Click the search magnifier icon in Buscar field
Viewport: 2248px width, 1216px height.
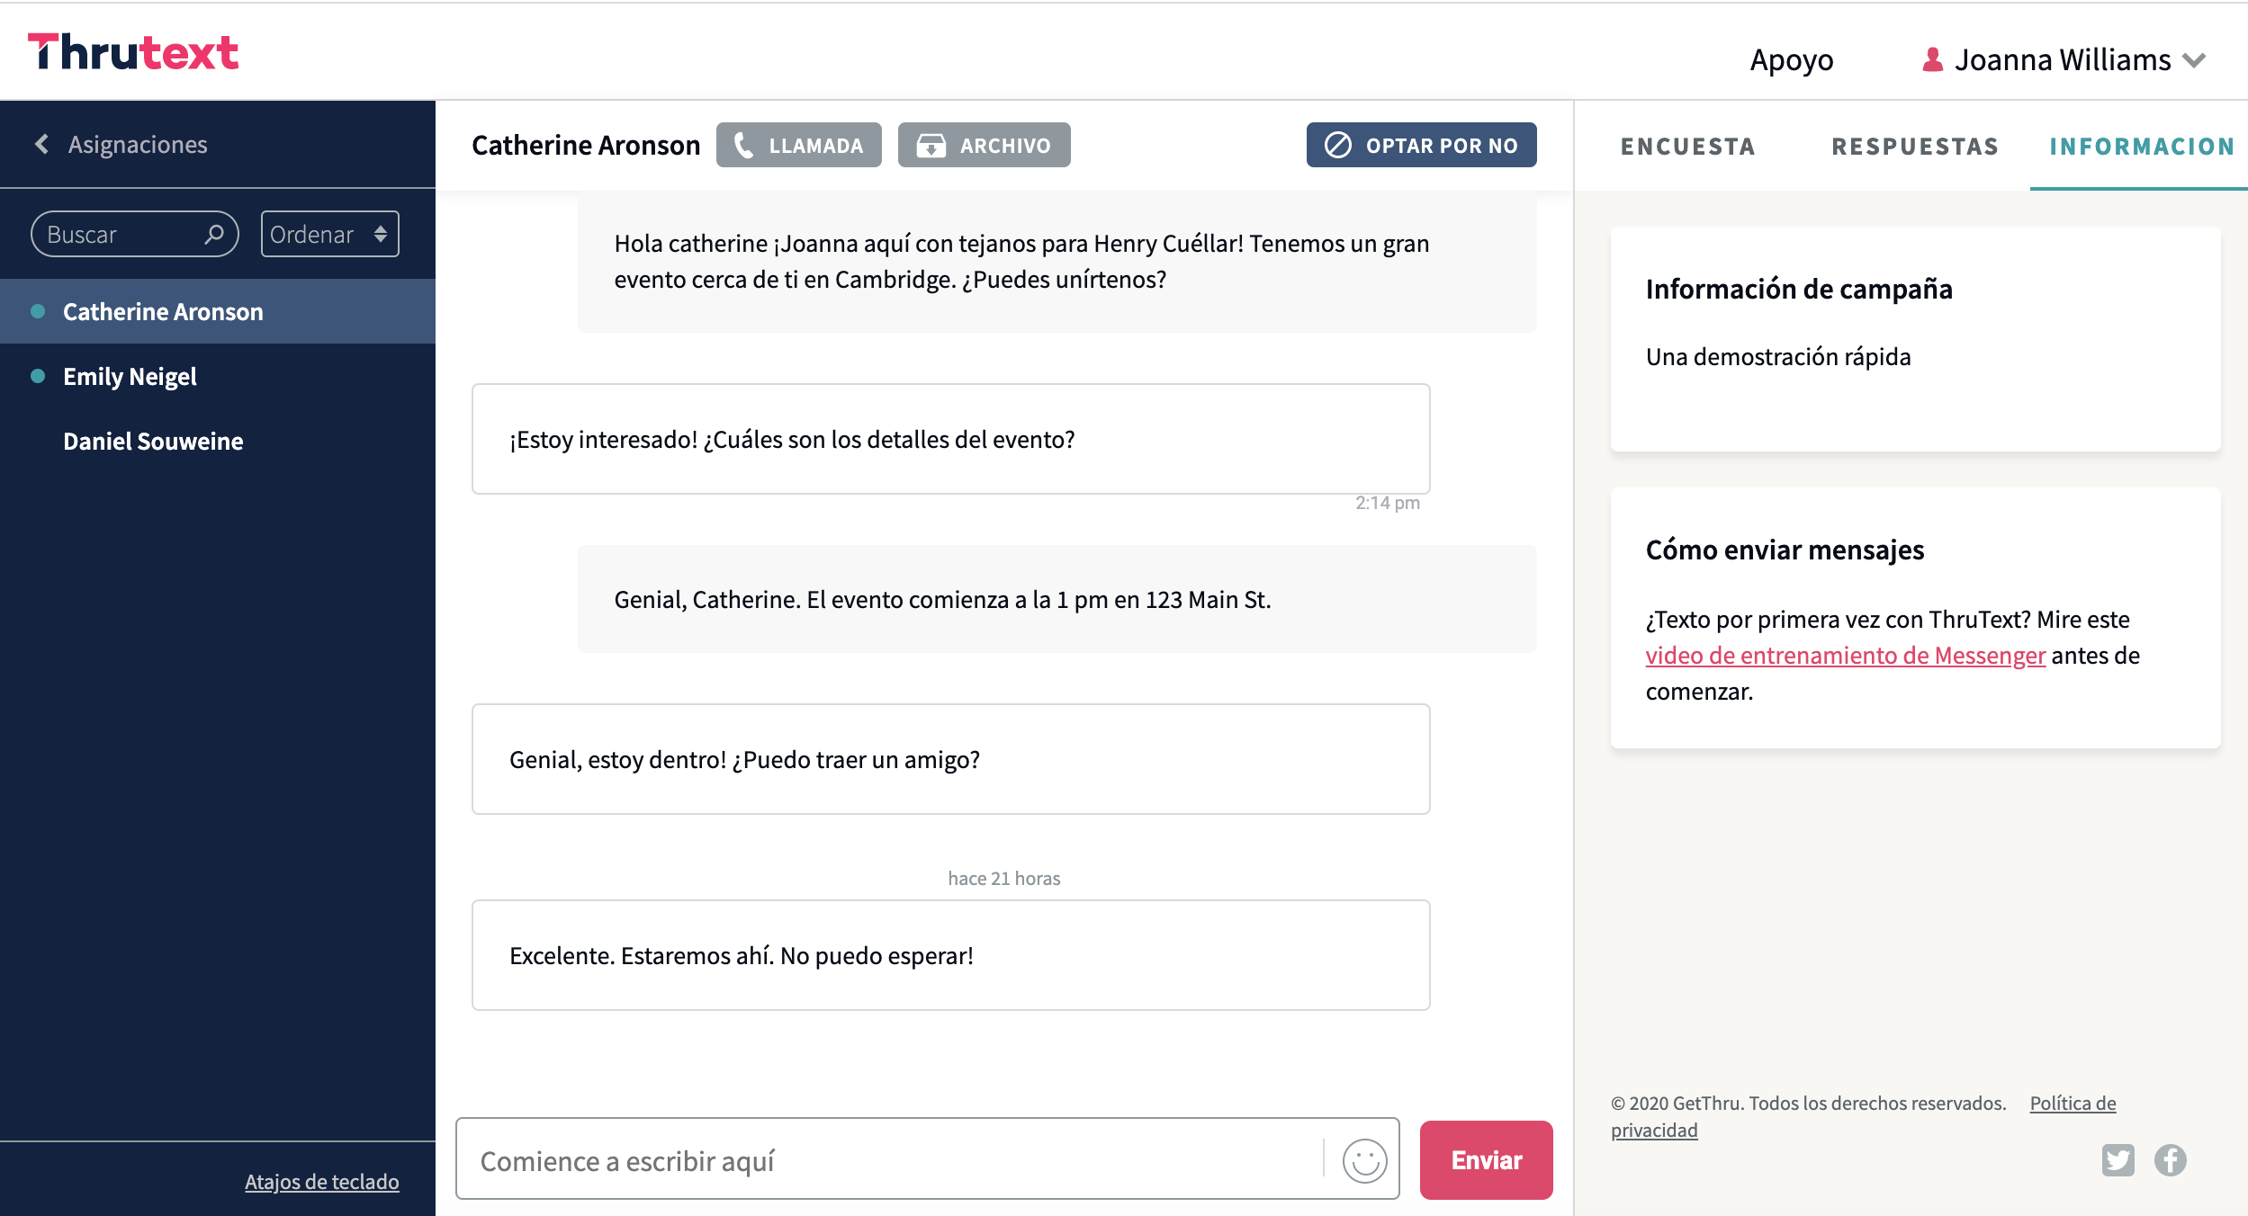click(x=214, y=235)
